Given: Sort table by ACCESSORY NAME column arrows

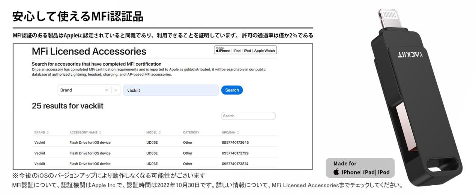Looking at the screenshot, I should pos(100,132).
